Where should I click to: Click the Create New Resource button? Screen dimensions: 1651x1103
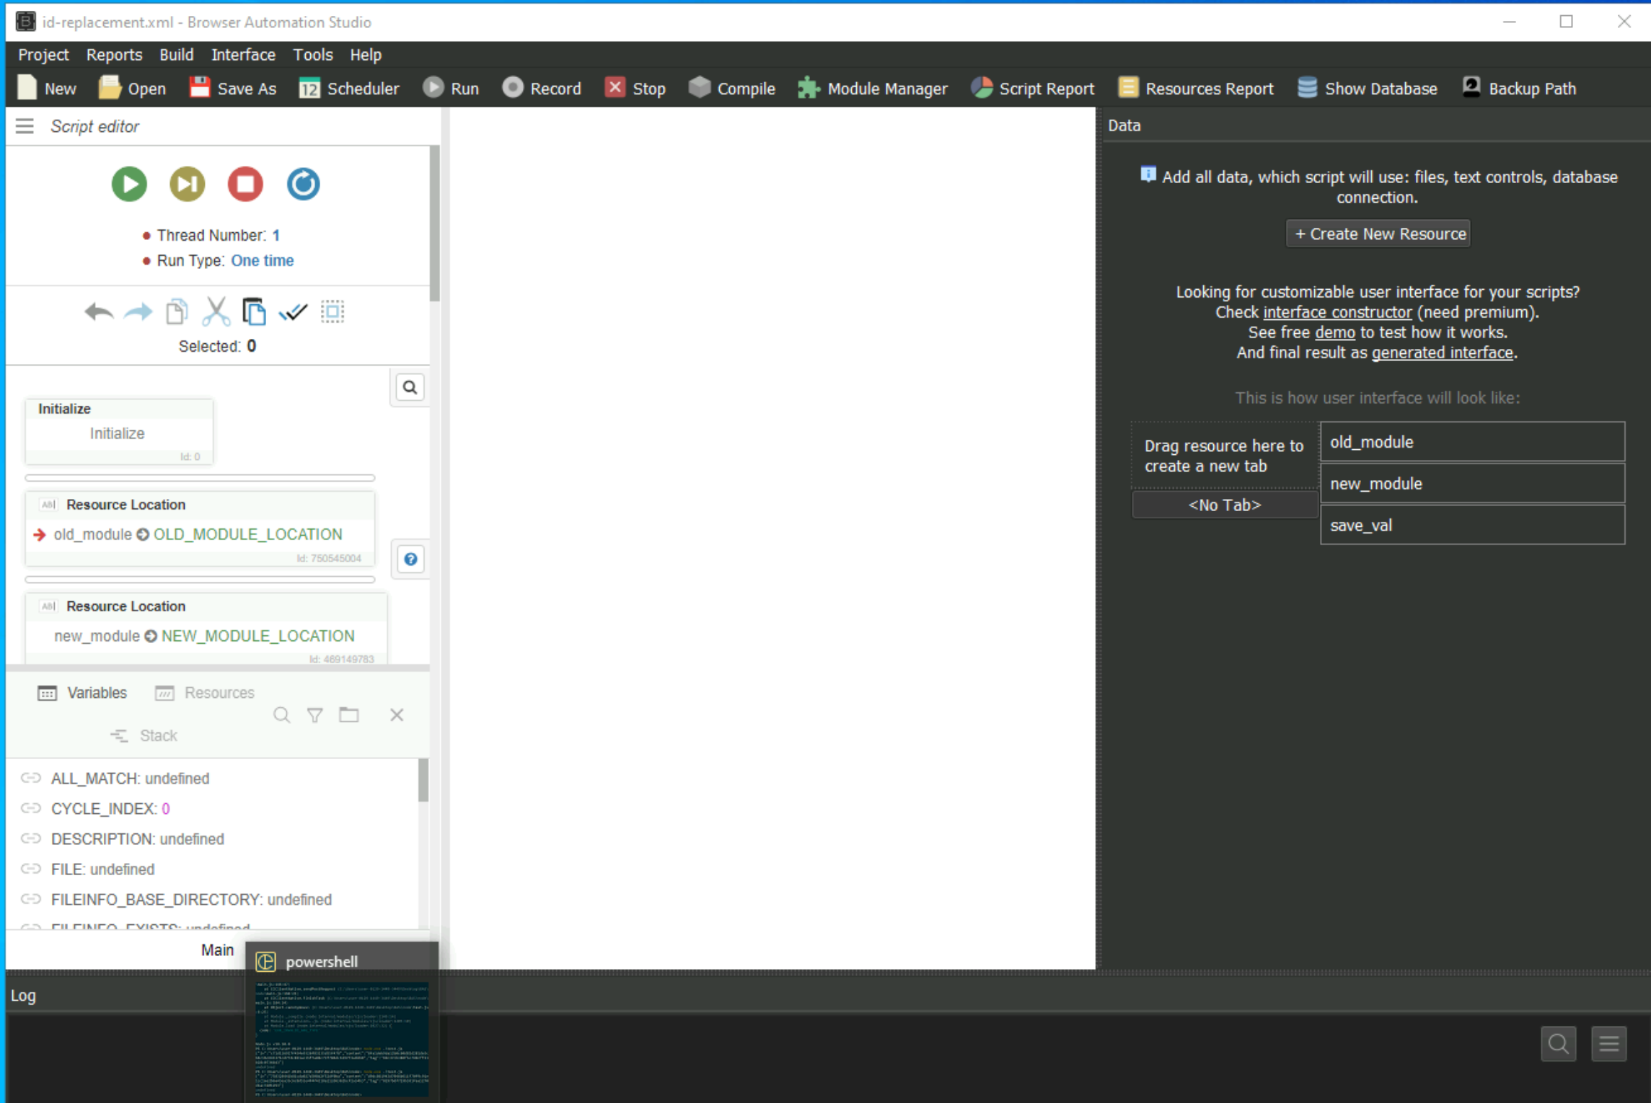click(x=1377, y=233)
